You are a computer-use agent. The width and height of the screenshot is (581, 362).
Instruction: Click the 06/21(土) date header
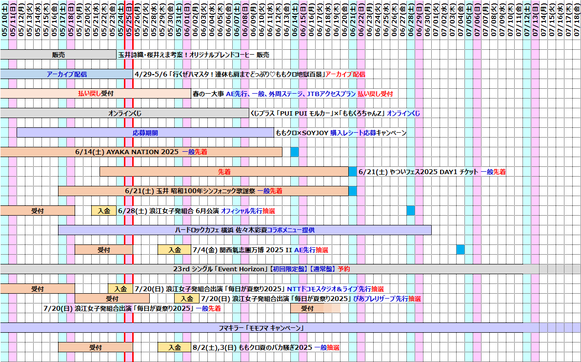click(353, 19)
